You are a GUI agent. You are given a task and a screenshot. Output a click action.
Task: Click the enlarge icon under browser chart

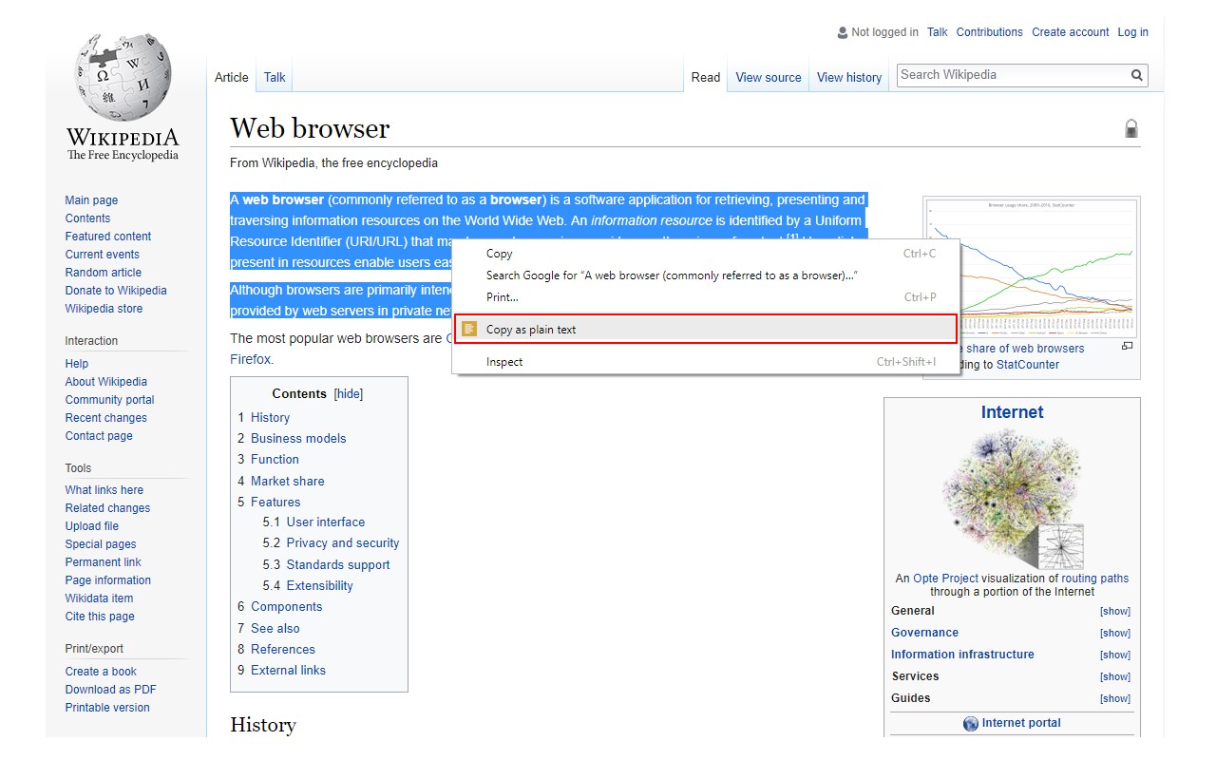1128,346
